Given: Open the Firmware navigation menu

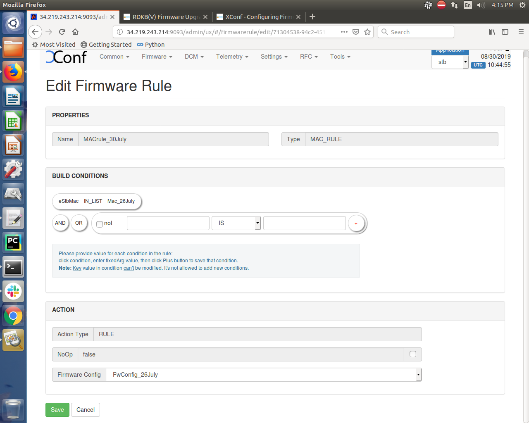Looking at the screenshot, I should pos(157,57).
